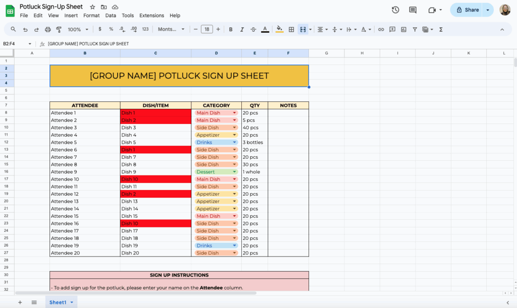The height and width of the screenshot is (308, 517).
Task: Select the Paint format tool
Action: point(58,29)
